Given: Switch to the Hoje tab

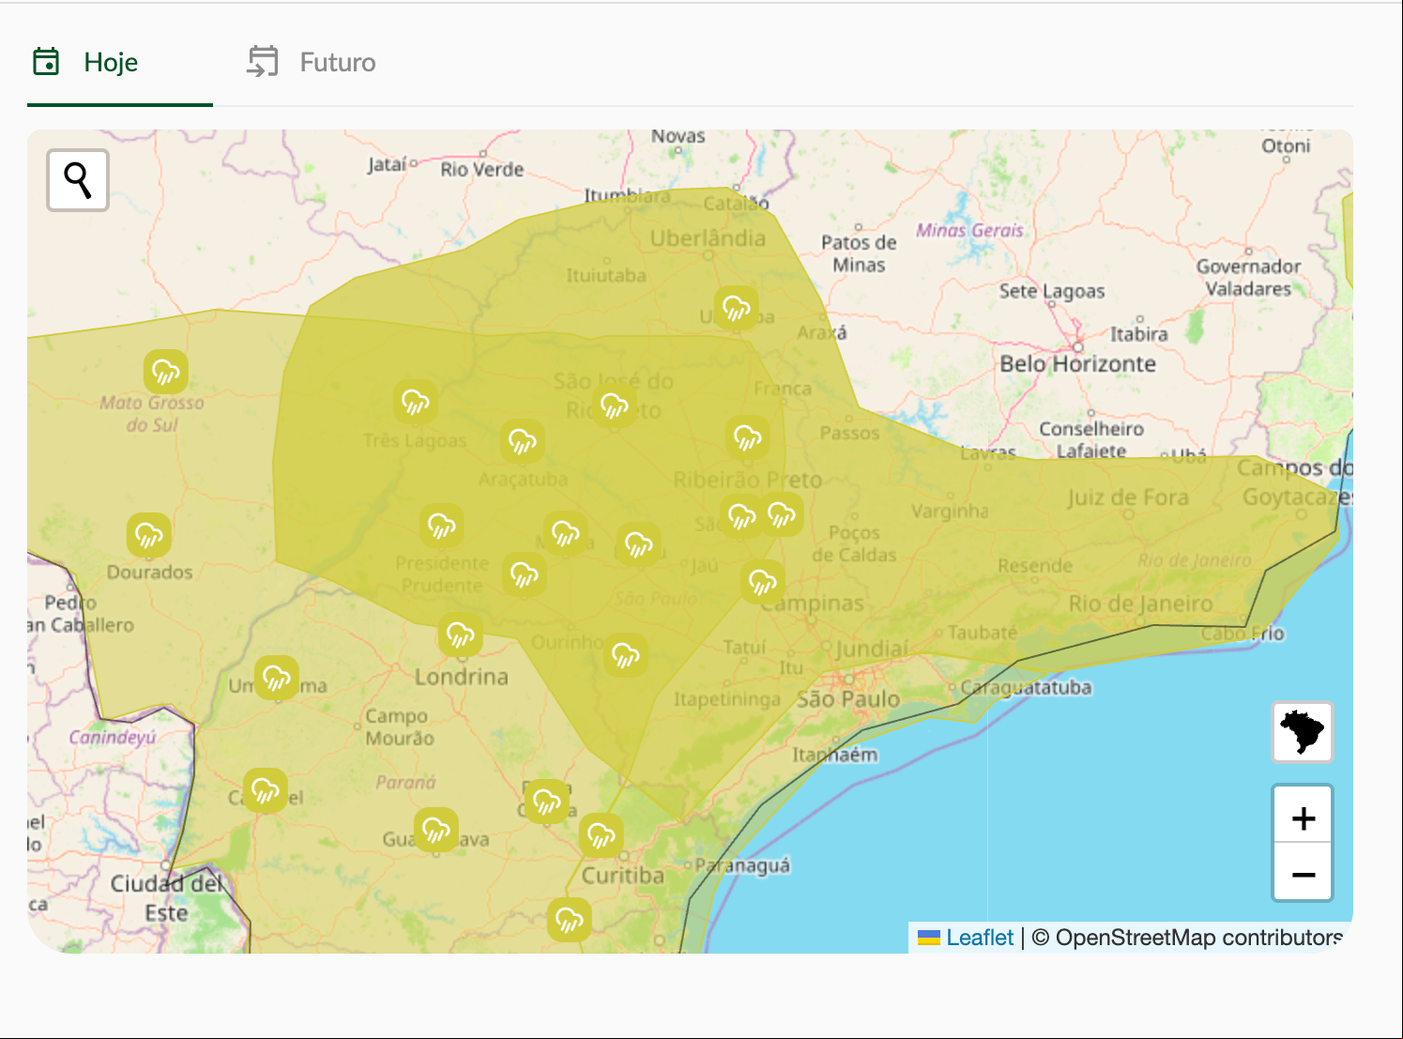Looking at the screenshot, I should [85, 62].
